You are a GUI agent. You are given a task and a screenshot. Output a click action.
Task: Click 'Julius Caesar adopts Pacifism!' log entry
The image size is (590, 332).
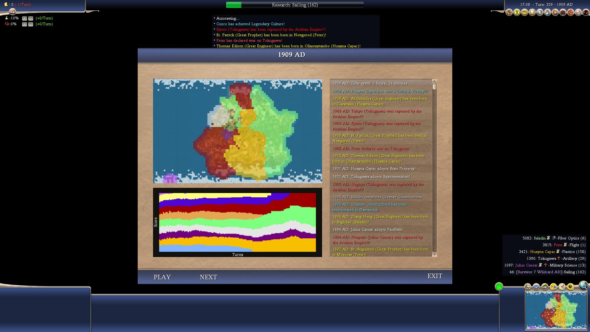[368, 230]
